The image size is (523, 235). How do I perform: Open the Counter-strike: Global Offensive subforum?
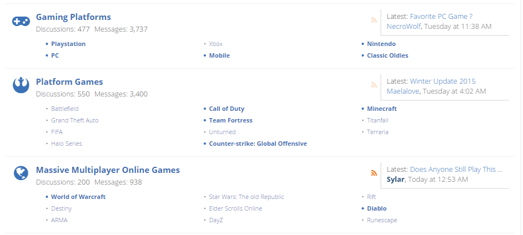pos(258,144)
